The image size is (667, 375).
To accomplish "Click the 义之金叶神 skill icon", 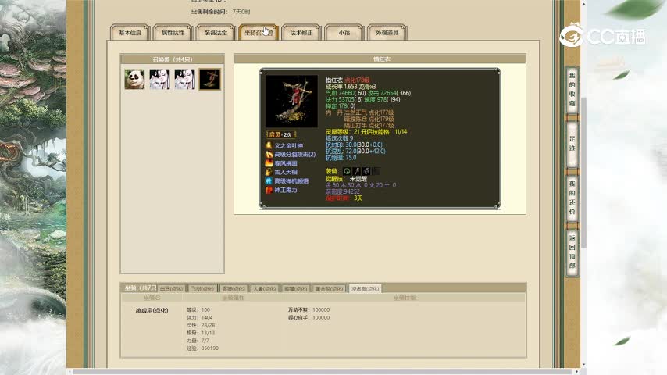I will pyautogui.click(x=269, y=145).
